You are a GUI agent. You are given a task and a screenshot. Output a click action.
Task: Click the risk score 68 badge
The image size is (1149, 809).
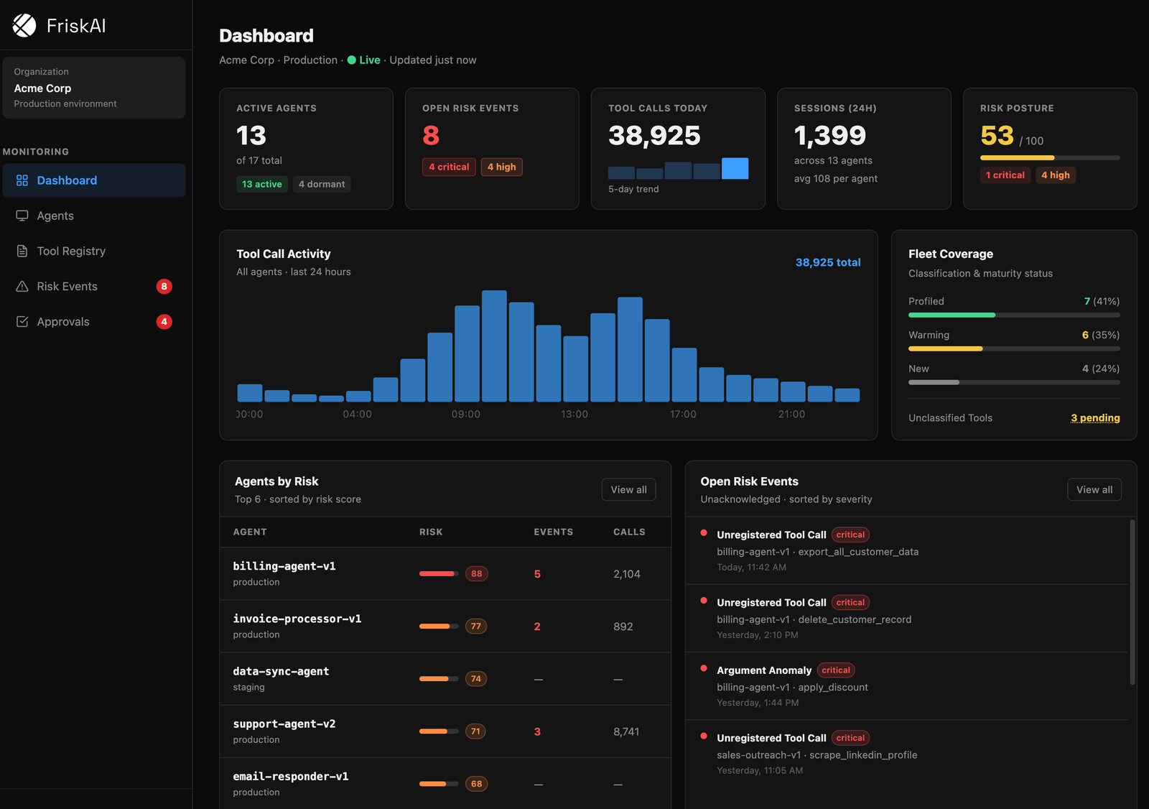point(476,784)
